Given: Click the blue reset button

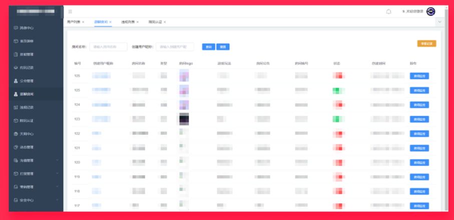Looking at the screenshot, I should click(x=223, y=47).
